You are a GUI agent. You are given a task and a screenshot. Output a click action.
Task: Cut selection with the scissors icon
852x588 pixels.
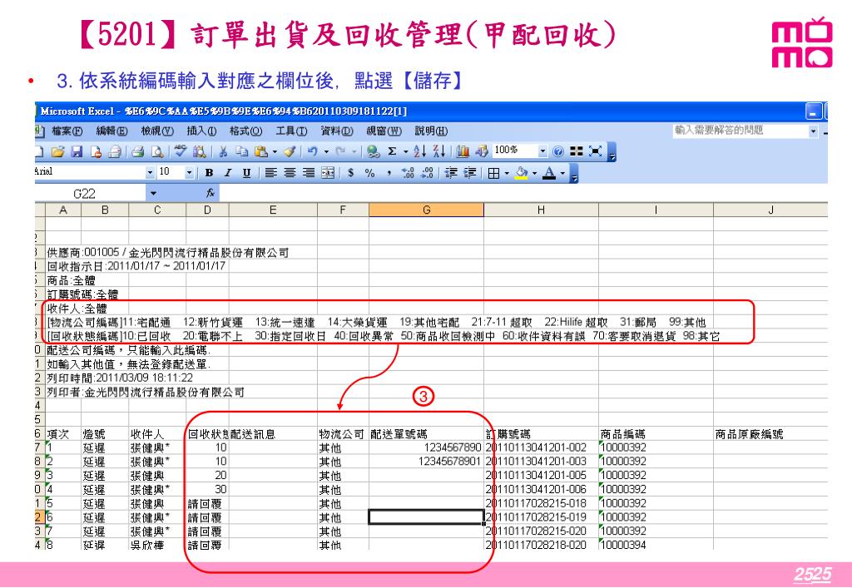(x=223, y=151)
